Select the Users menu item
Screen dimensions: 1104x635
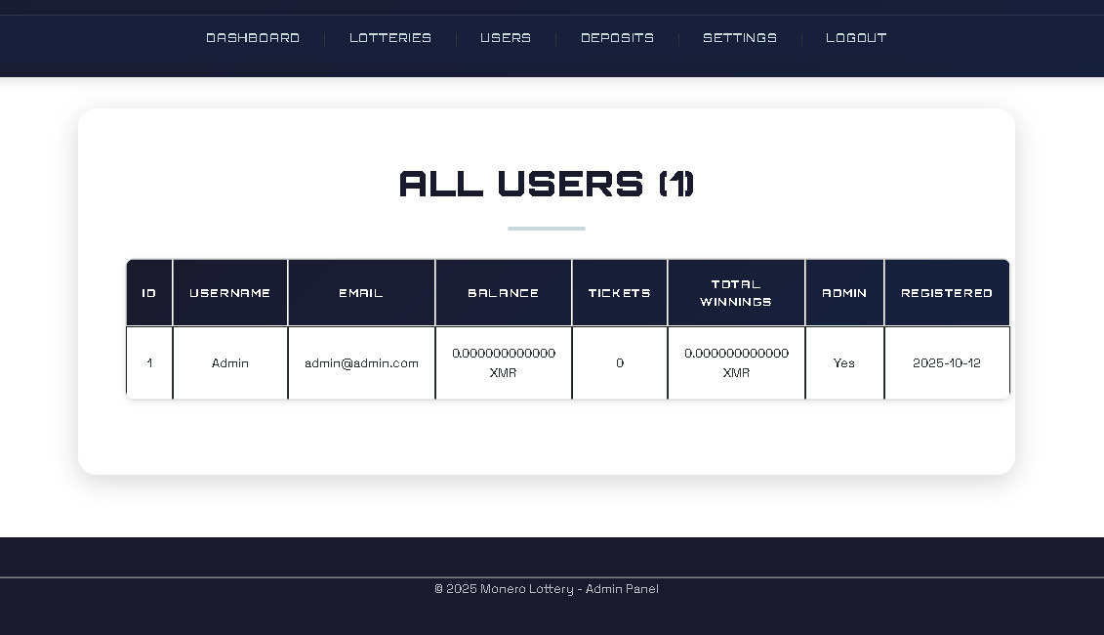tap(506, 38)
